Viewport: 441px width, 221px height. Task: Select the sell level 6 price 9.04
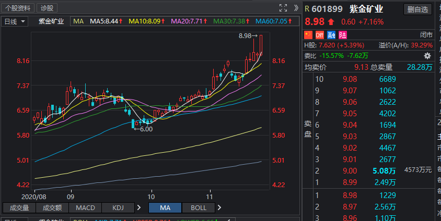coord(350,125)
